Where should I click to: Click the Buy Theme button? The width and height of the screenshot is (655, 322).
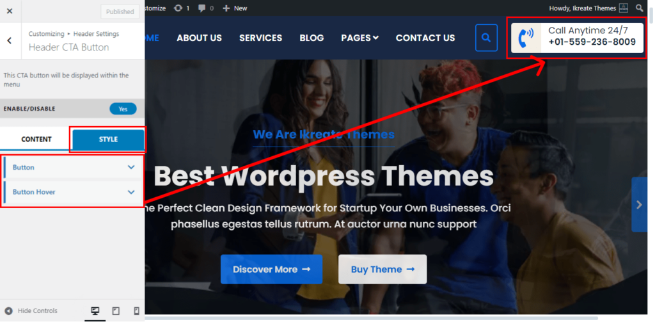coord(383,270)
